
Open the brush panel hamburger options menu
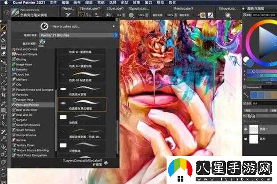117,19
